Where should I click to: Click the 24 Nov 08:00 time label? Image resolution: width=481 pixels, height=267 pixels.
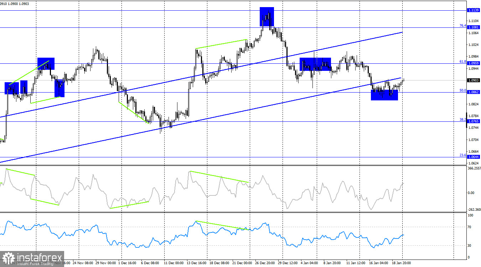(83, 263)
